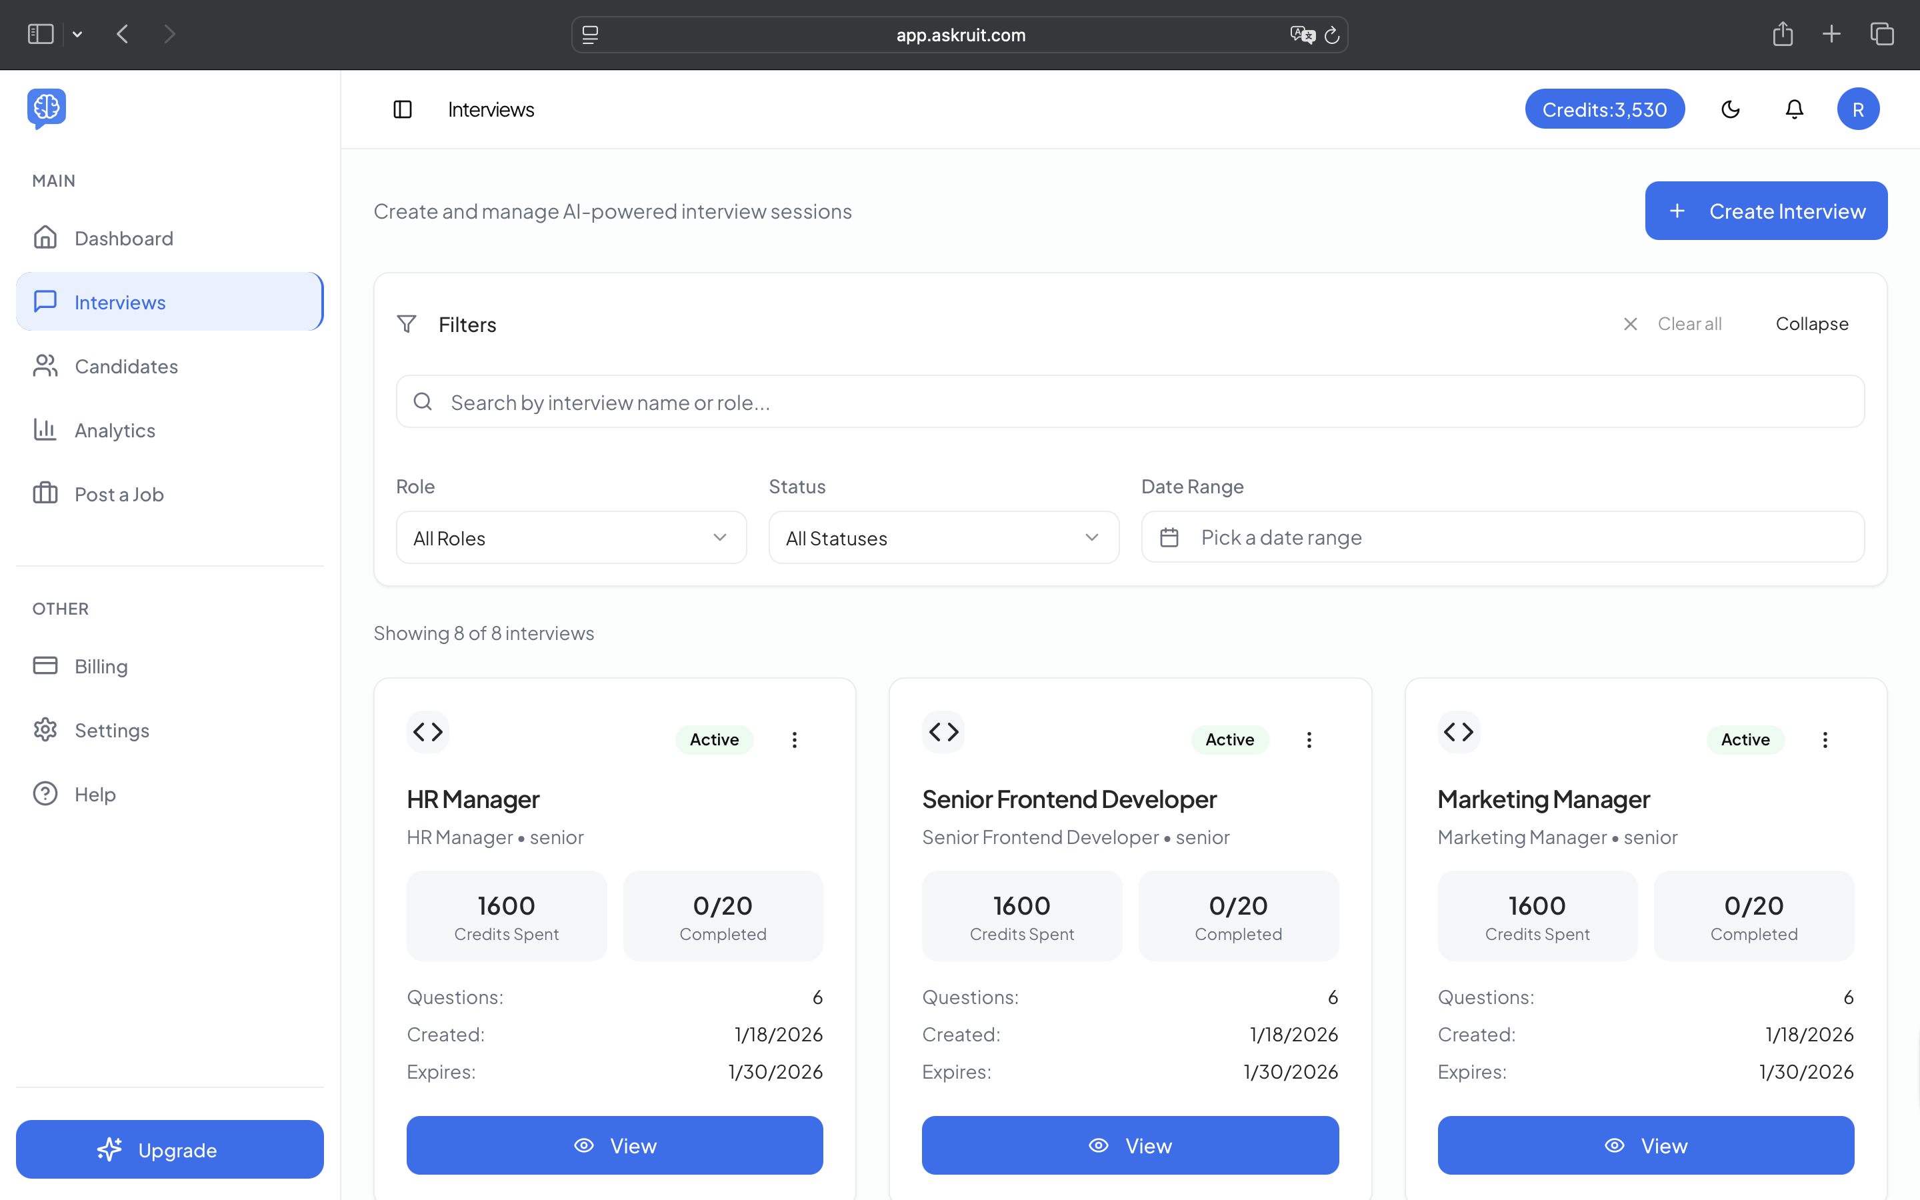This screenshot has height=1200, width=1920.
Task: View the HR Manager interview
Action: pyautogui.click(x=614, y=1145)
